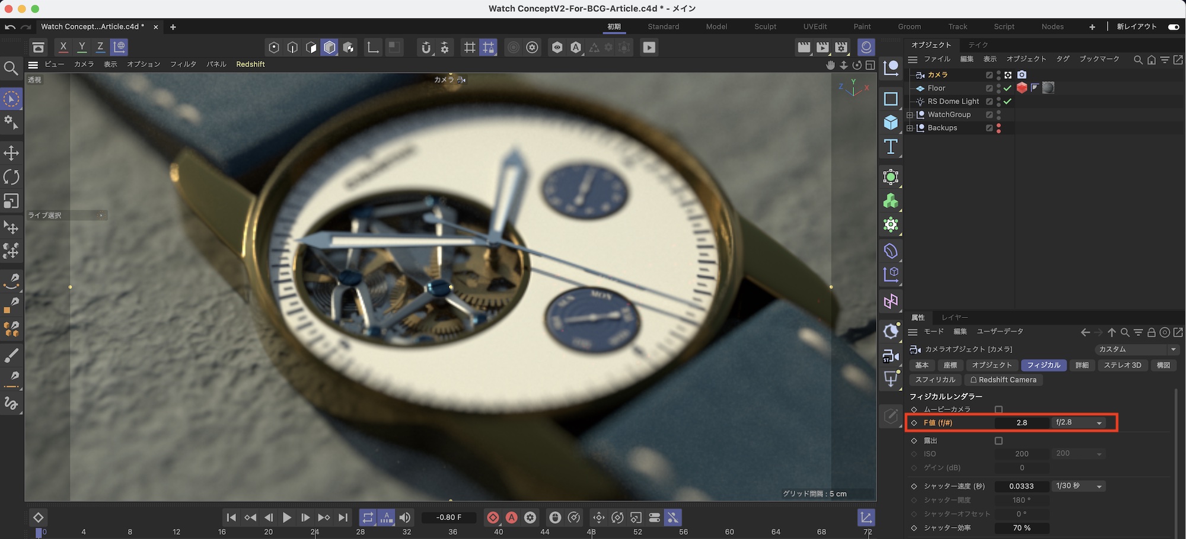
Task: Switch to the 詳細 attribute tab
Action: (x=1082, y=365)
